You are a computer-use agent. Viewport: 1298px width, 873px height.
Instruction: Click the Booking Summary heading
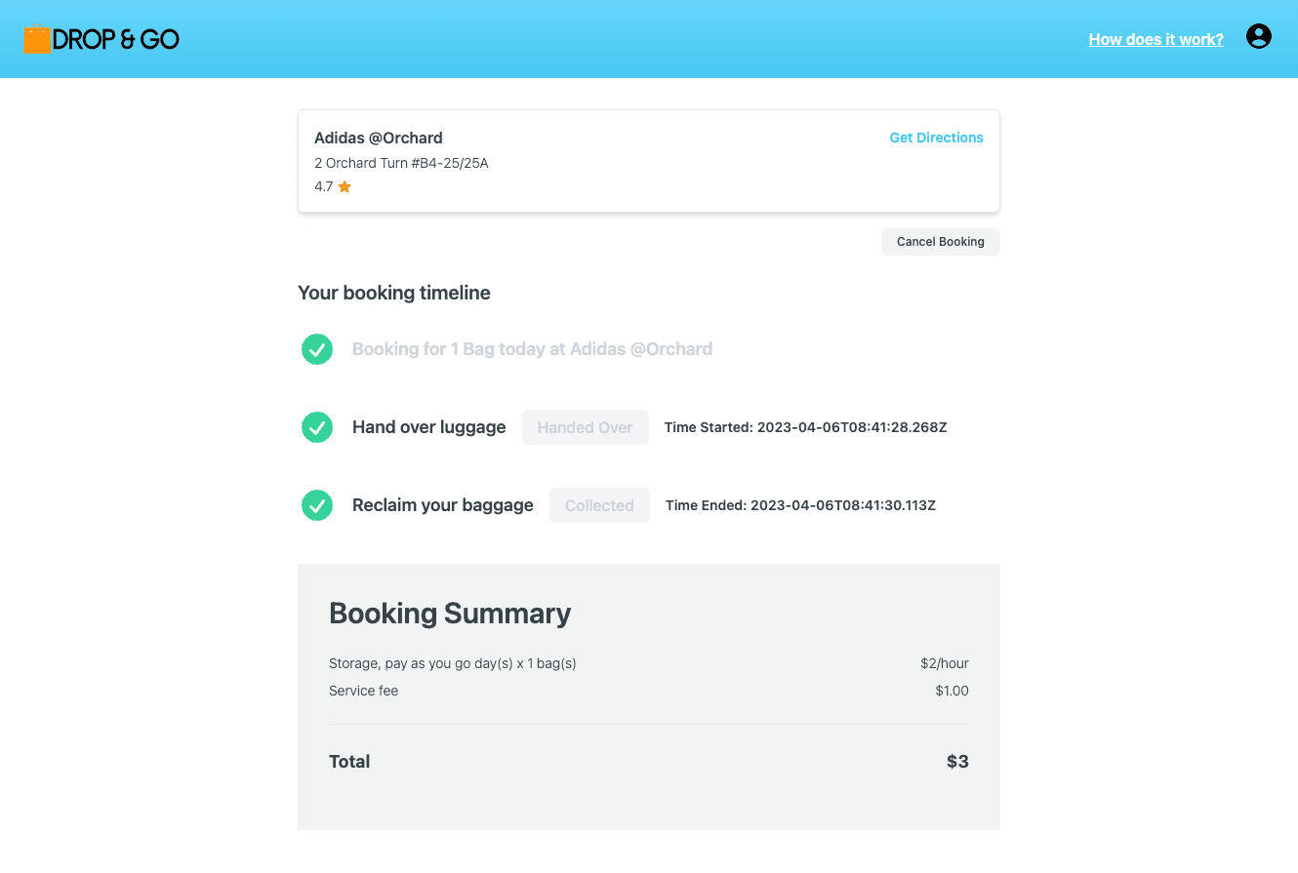450,614
